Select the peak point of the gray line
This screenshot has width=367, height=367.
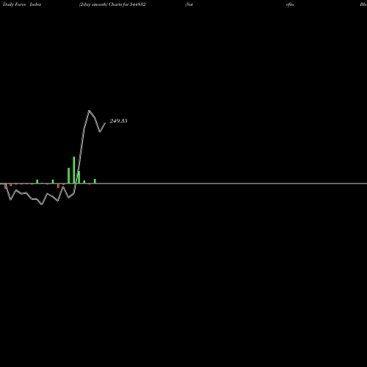[89, 111]
